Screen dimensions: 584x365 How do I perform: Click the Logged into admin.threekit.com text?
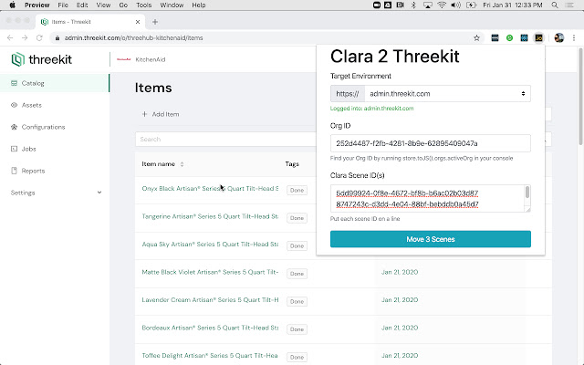(371, 109)
